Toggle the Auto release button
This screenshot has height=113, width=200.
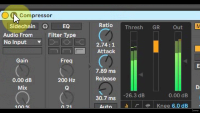click(106, 106)
